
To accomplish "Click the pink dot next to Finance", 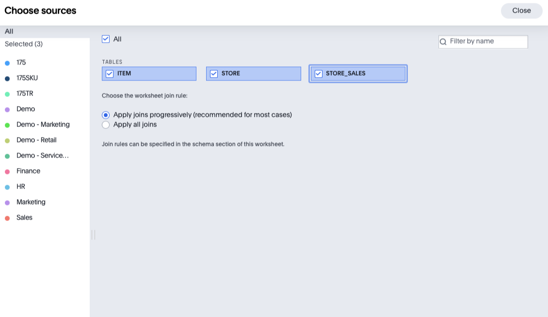I will point(7,172).
